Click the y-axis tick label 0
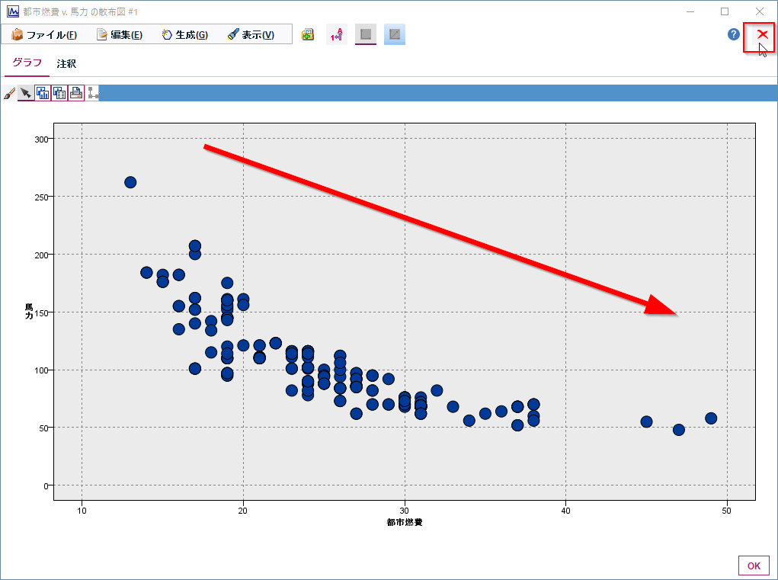Screen dimensions: 778x580 coord(46,485)
